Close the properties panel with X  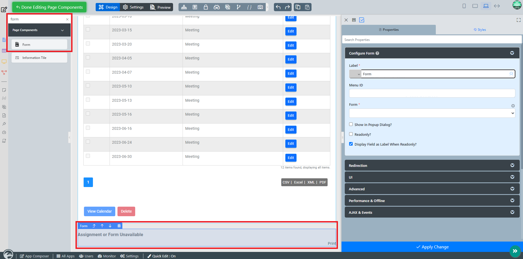[x=346, y=20]
